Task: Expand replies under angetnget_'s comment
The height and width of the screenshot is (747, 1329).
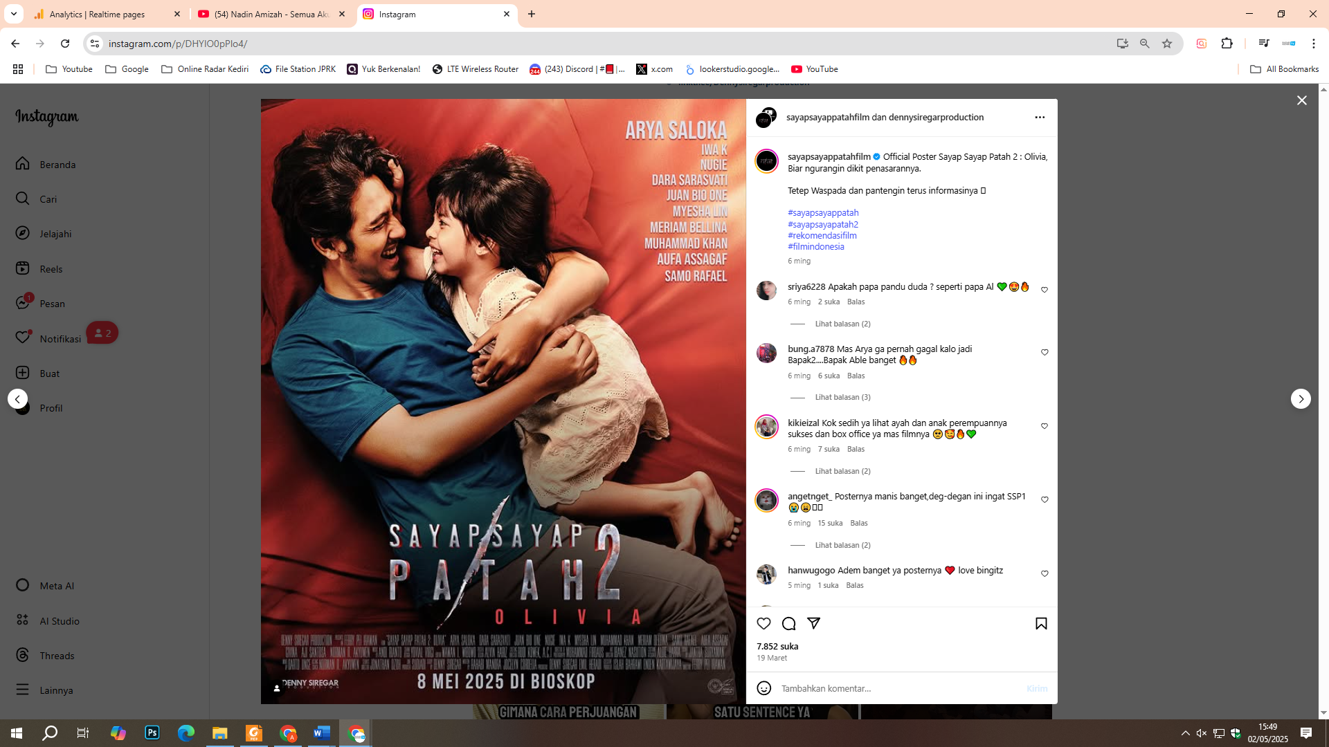Action: pos(842,545)
